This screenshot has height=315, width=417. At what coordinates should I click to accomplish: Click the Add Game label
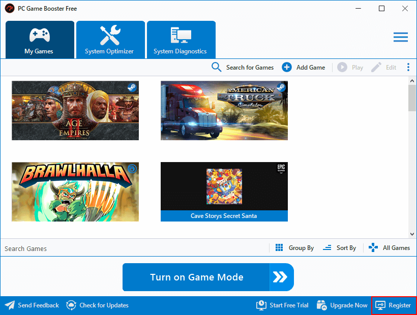pos(311,68)
